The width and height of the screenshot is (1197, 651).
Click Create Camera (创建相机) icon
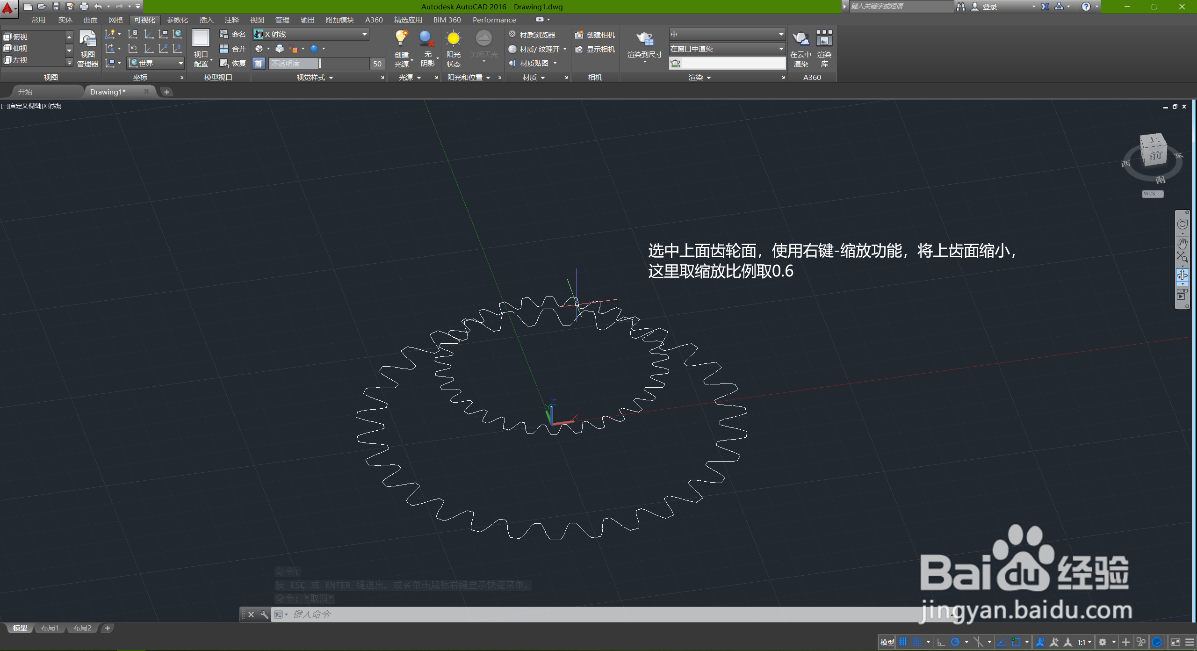click(x=579, y=35)
